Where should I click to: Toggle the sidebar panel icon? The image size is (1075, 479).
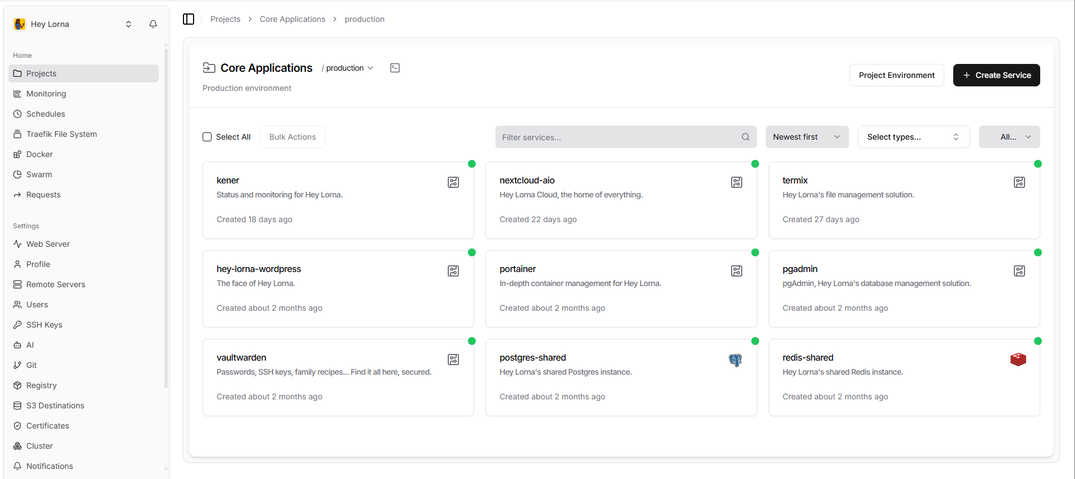189,19
